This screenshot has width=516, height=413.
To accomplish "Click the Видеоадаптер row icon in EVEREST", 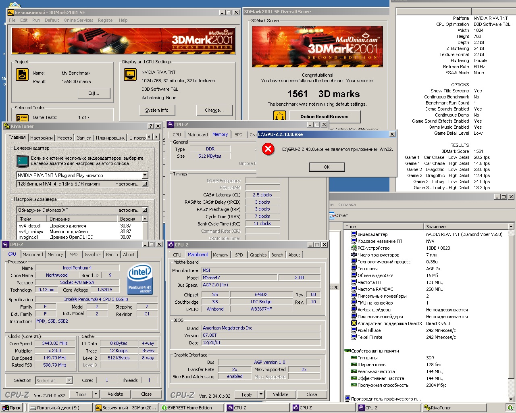I will pos(354,234).
